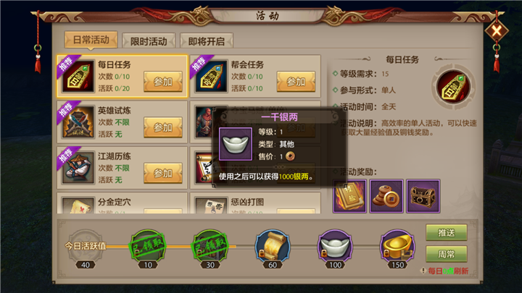Open the 周常 weekly button
Viewport: 522px width, 293px height.
coord(447,254)
